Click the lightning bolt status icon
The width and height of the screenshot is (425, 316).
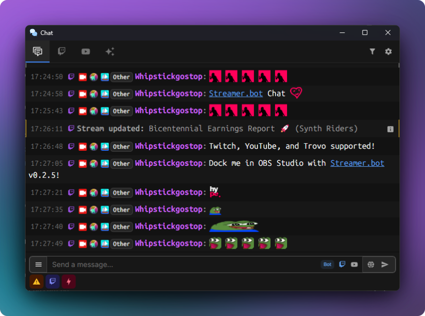click(x=68, y=281)
